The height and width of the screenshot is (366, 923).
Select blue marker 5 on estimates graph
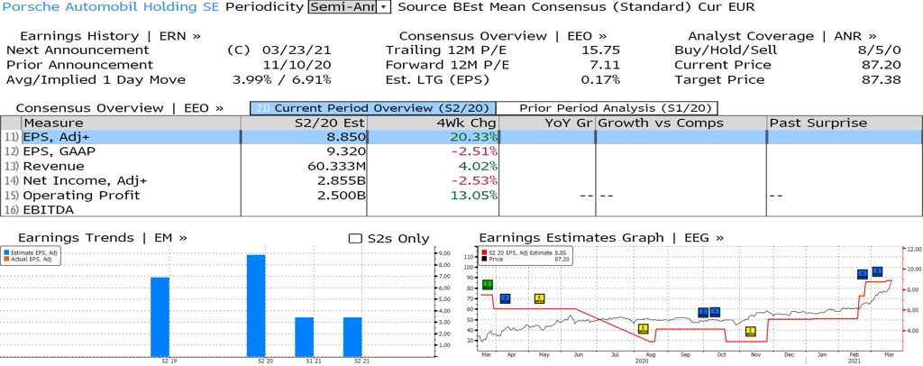pyautogui.click(x=877, y=271)
